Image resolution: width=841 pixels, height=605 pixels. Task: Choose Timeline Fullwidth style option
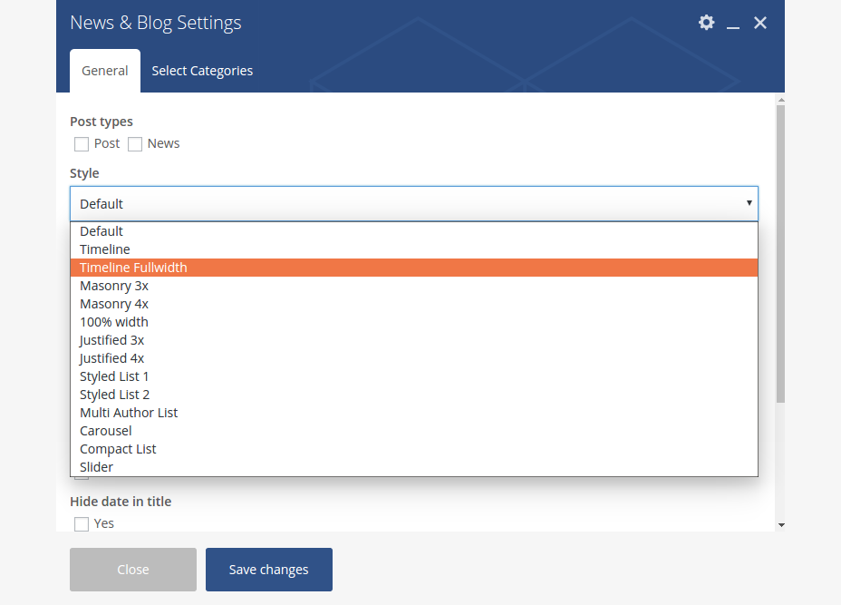click(x=133, y=268)
